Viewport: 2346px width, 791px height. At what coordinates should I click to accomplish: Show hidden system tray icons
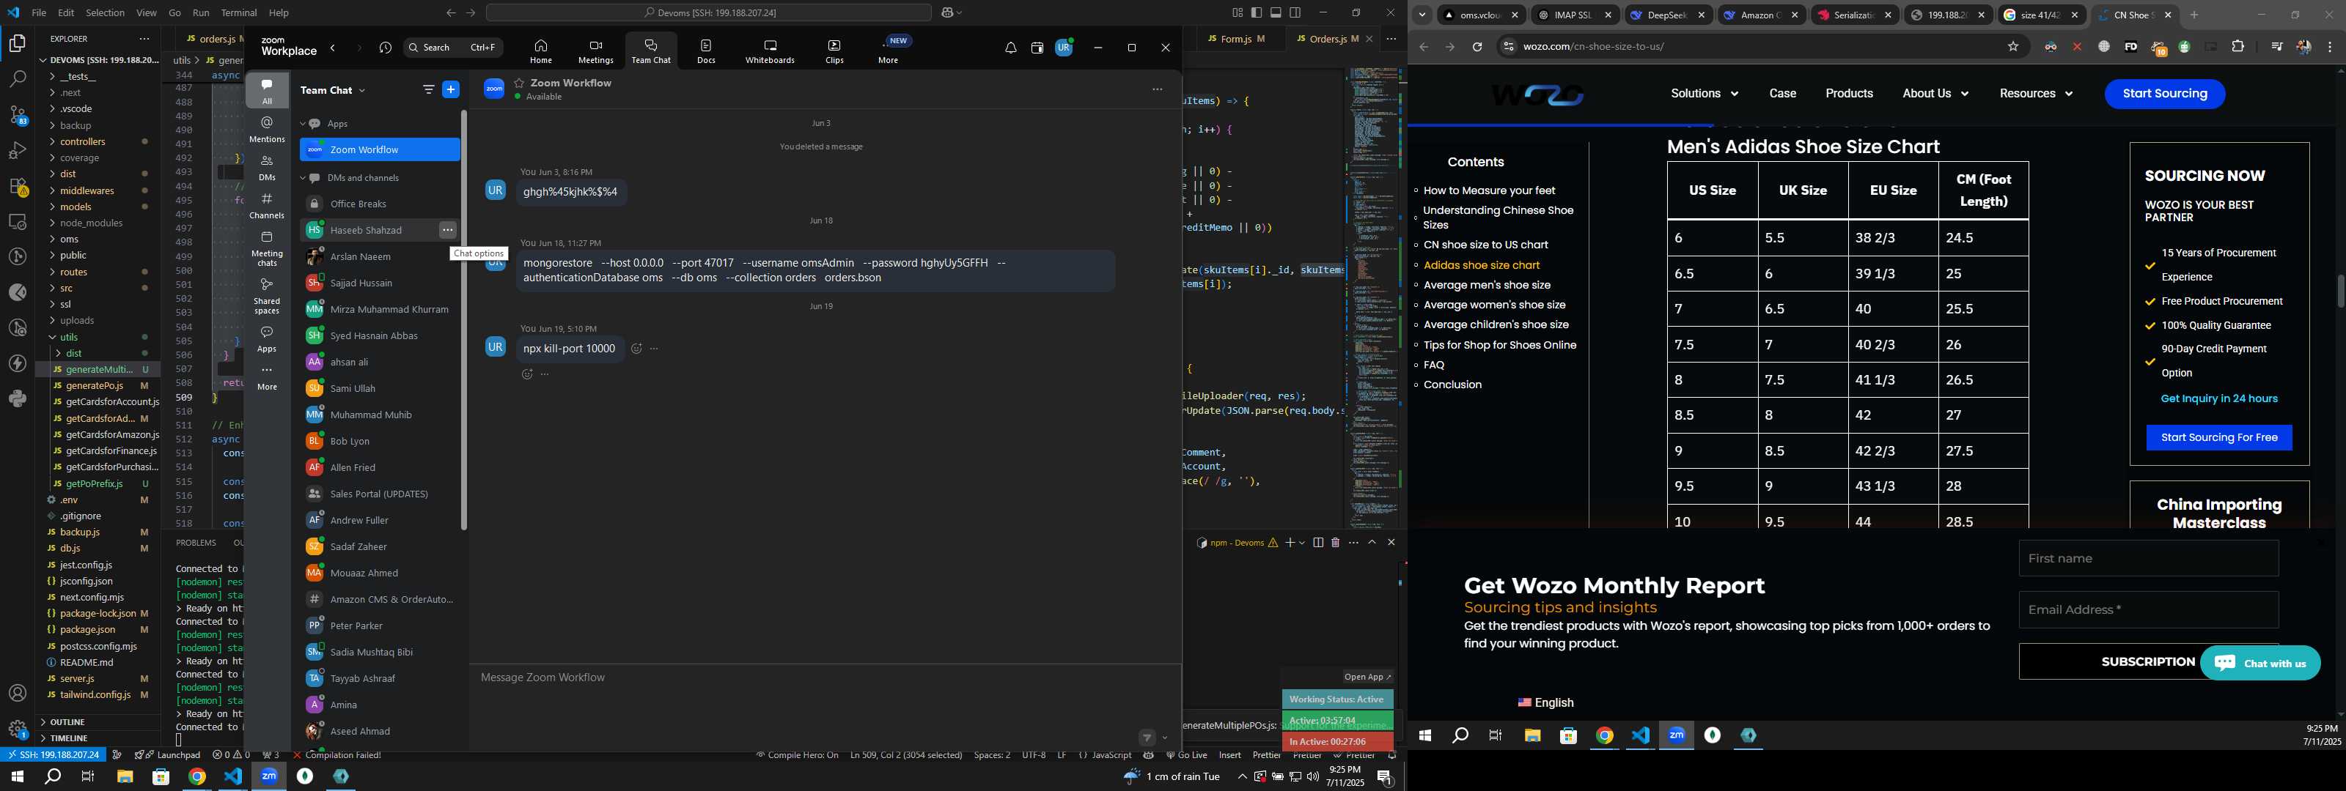click(x=1241, y=776)
